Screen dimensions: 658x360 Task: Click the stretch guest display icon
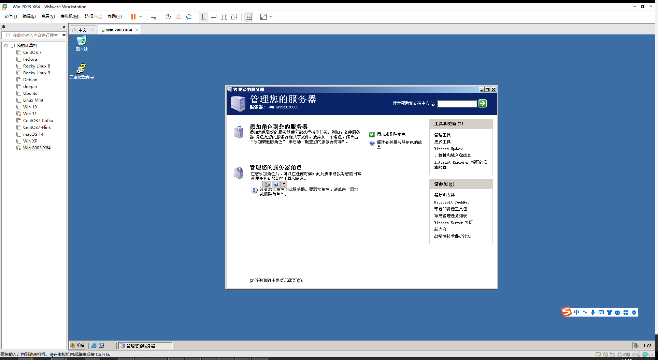click(263, 17)
